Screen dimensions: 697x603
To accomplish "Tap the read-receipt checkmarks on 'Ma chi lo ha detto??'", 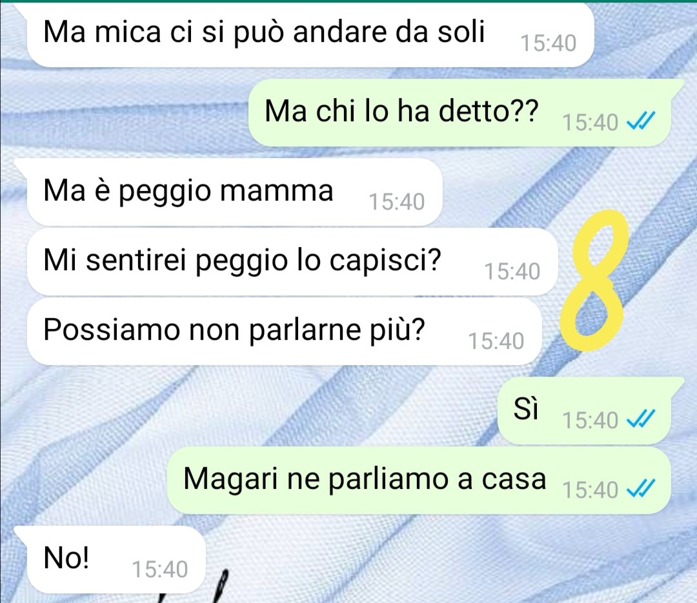I will [x=641, y=121].
